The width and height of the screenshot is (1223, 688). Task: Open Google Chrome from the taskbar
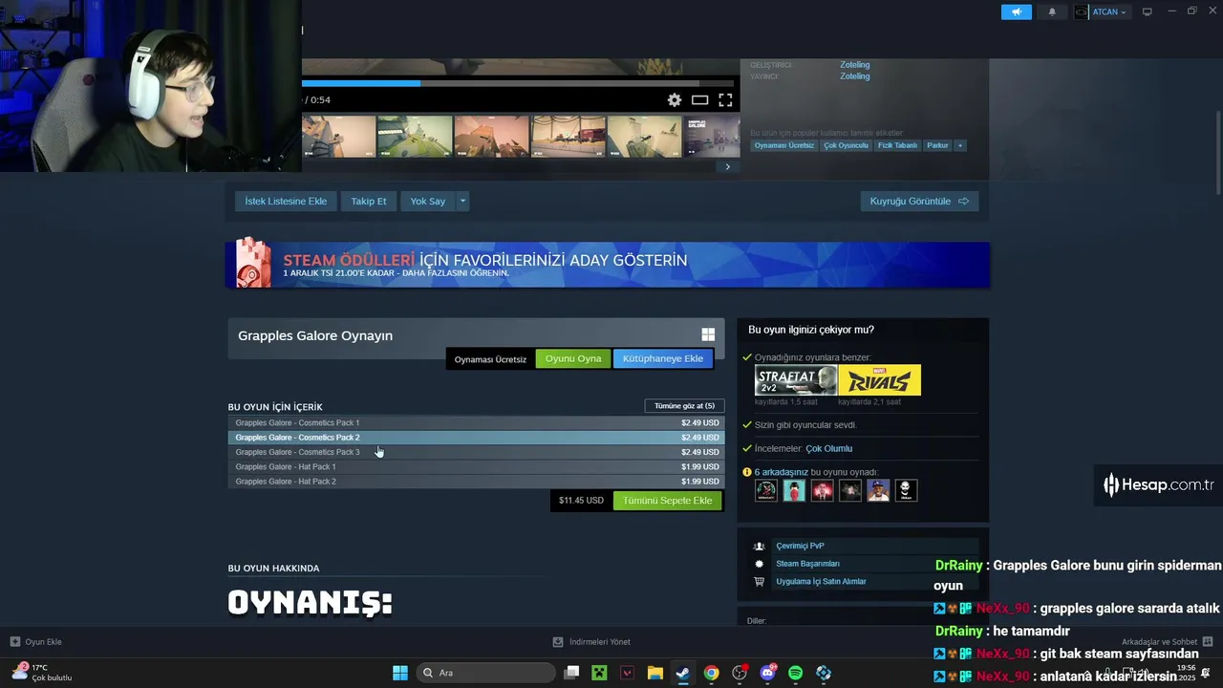[711, 673]
